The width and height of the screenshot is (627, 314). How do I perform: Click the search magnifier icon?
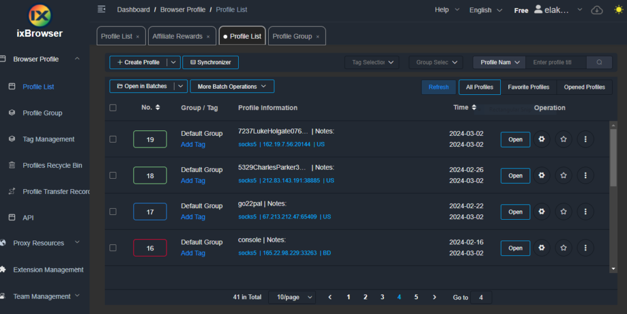coord(599,62)
